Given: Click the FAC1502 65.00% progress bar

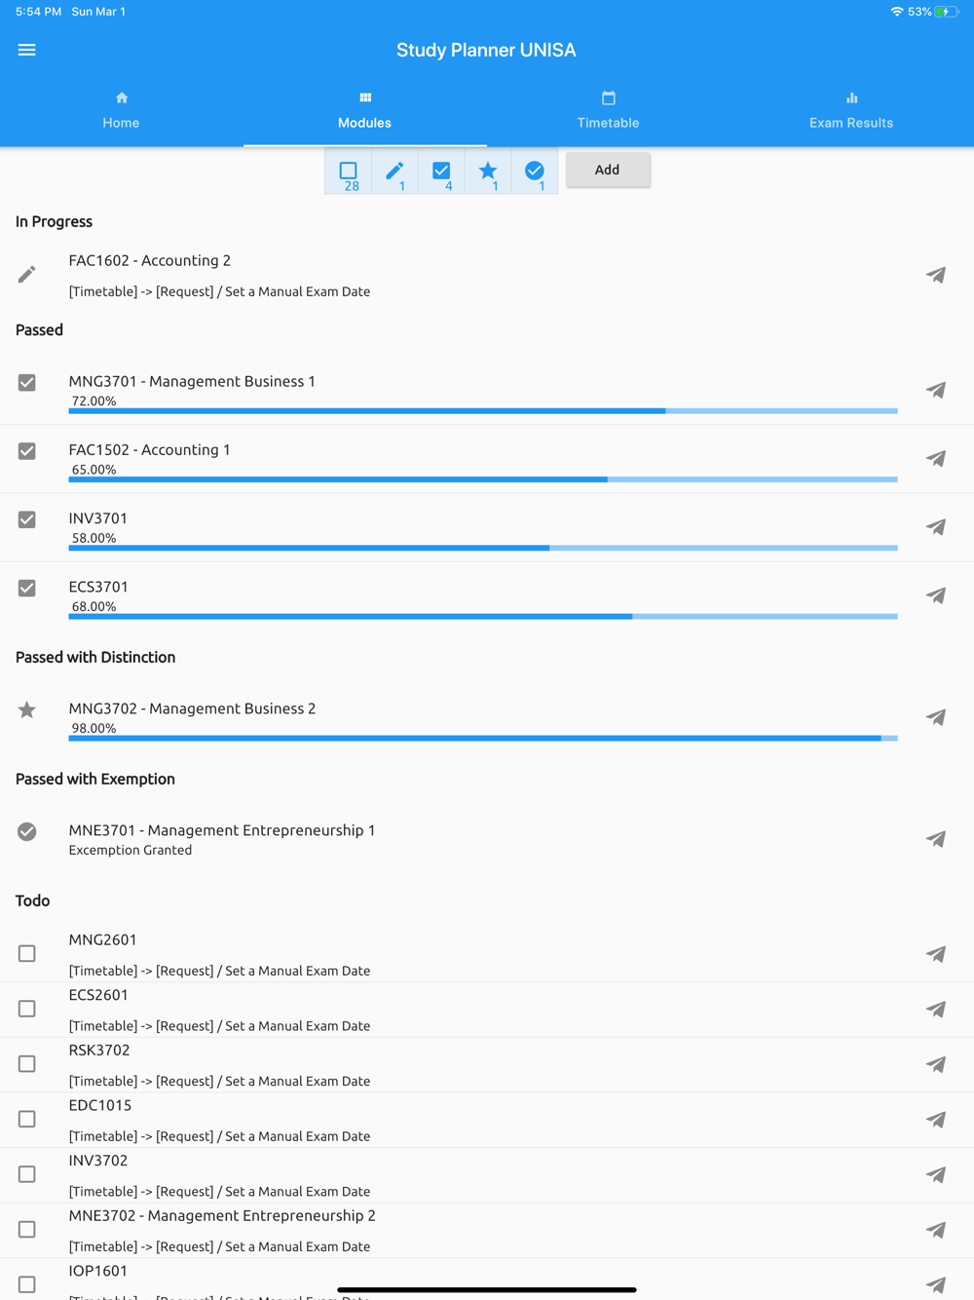Looking at the screenshot, I should (x=483, y=479).
